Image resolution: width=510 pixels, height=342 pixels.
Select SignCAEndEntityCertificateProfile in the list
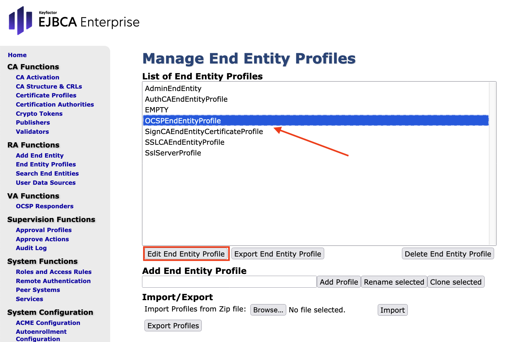(204, 132)
